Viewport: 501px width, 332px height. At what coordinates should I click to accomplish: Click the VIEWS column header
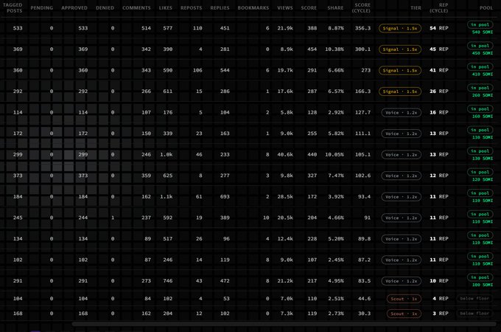[285, 7]
